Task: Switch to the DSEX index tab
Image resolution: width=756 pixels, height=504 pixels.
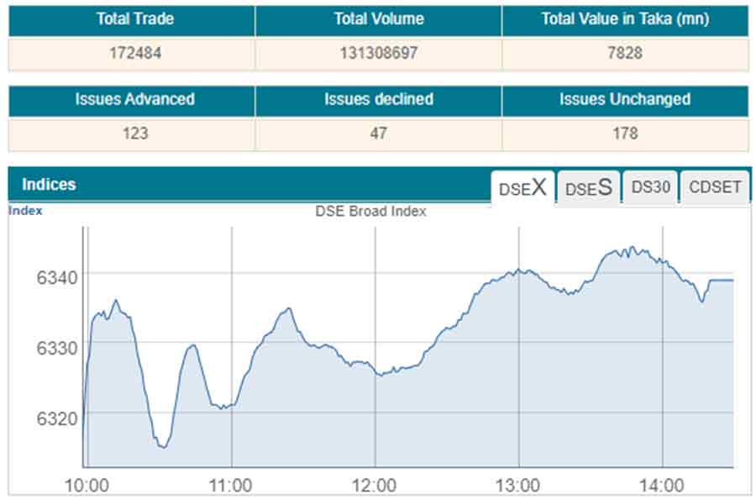Action: tap(522, 187)
